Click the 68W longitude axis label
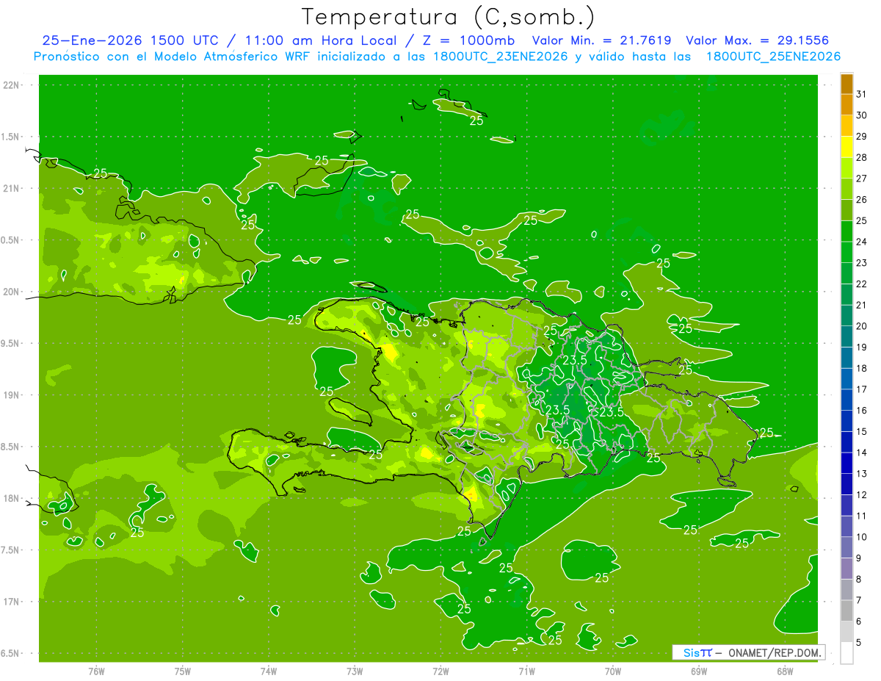881x681 pixels. tap(785, 671)
